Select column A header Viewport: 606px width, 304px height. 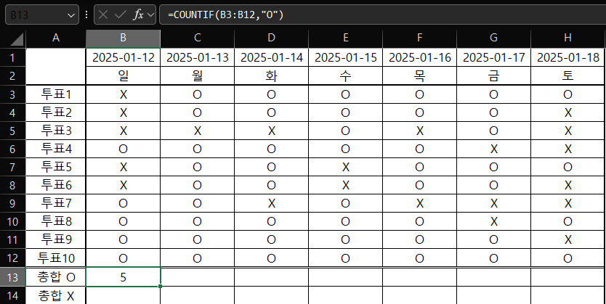coord(56,38)
